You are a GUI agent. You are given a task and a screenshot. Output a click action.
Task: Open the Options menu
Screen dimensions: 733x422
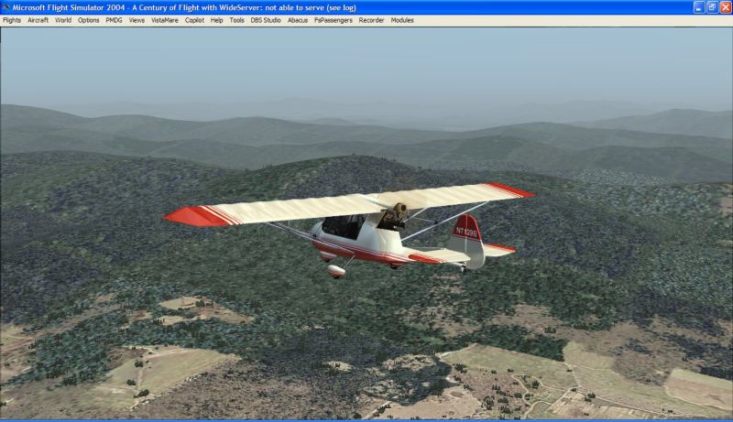click(88, 20)
